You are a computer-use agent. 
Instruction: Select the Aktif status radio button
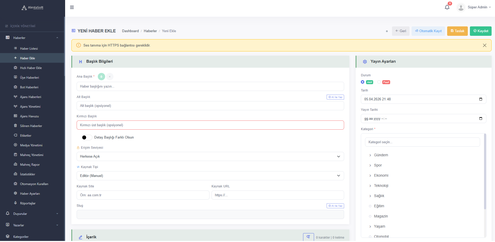[362, 82]
